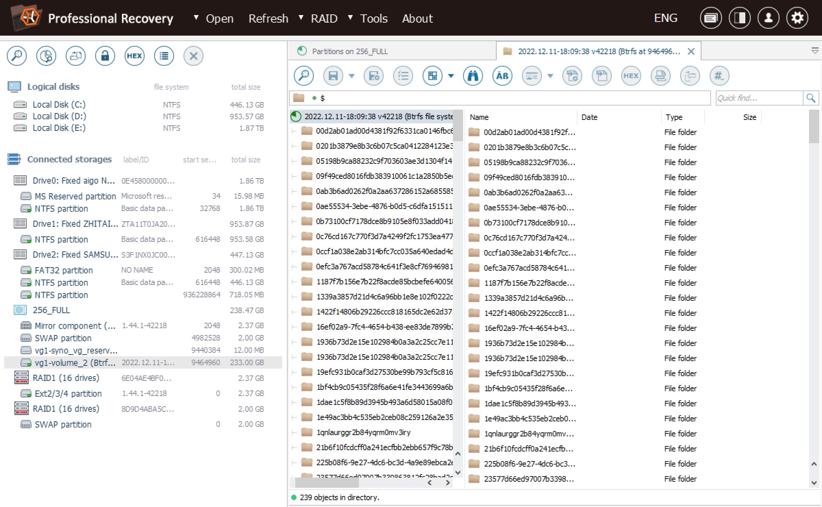Open the preview options dropdown arrow

(x=550, y=76)
